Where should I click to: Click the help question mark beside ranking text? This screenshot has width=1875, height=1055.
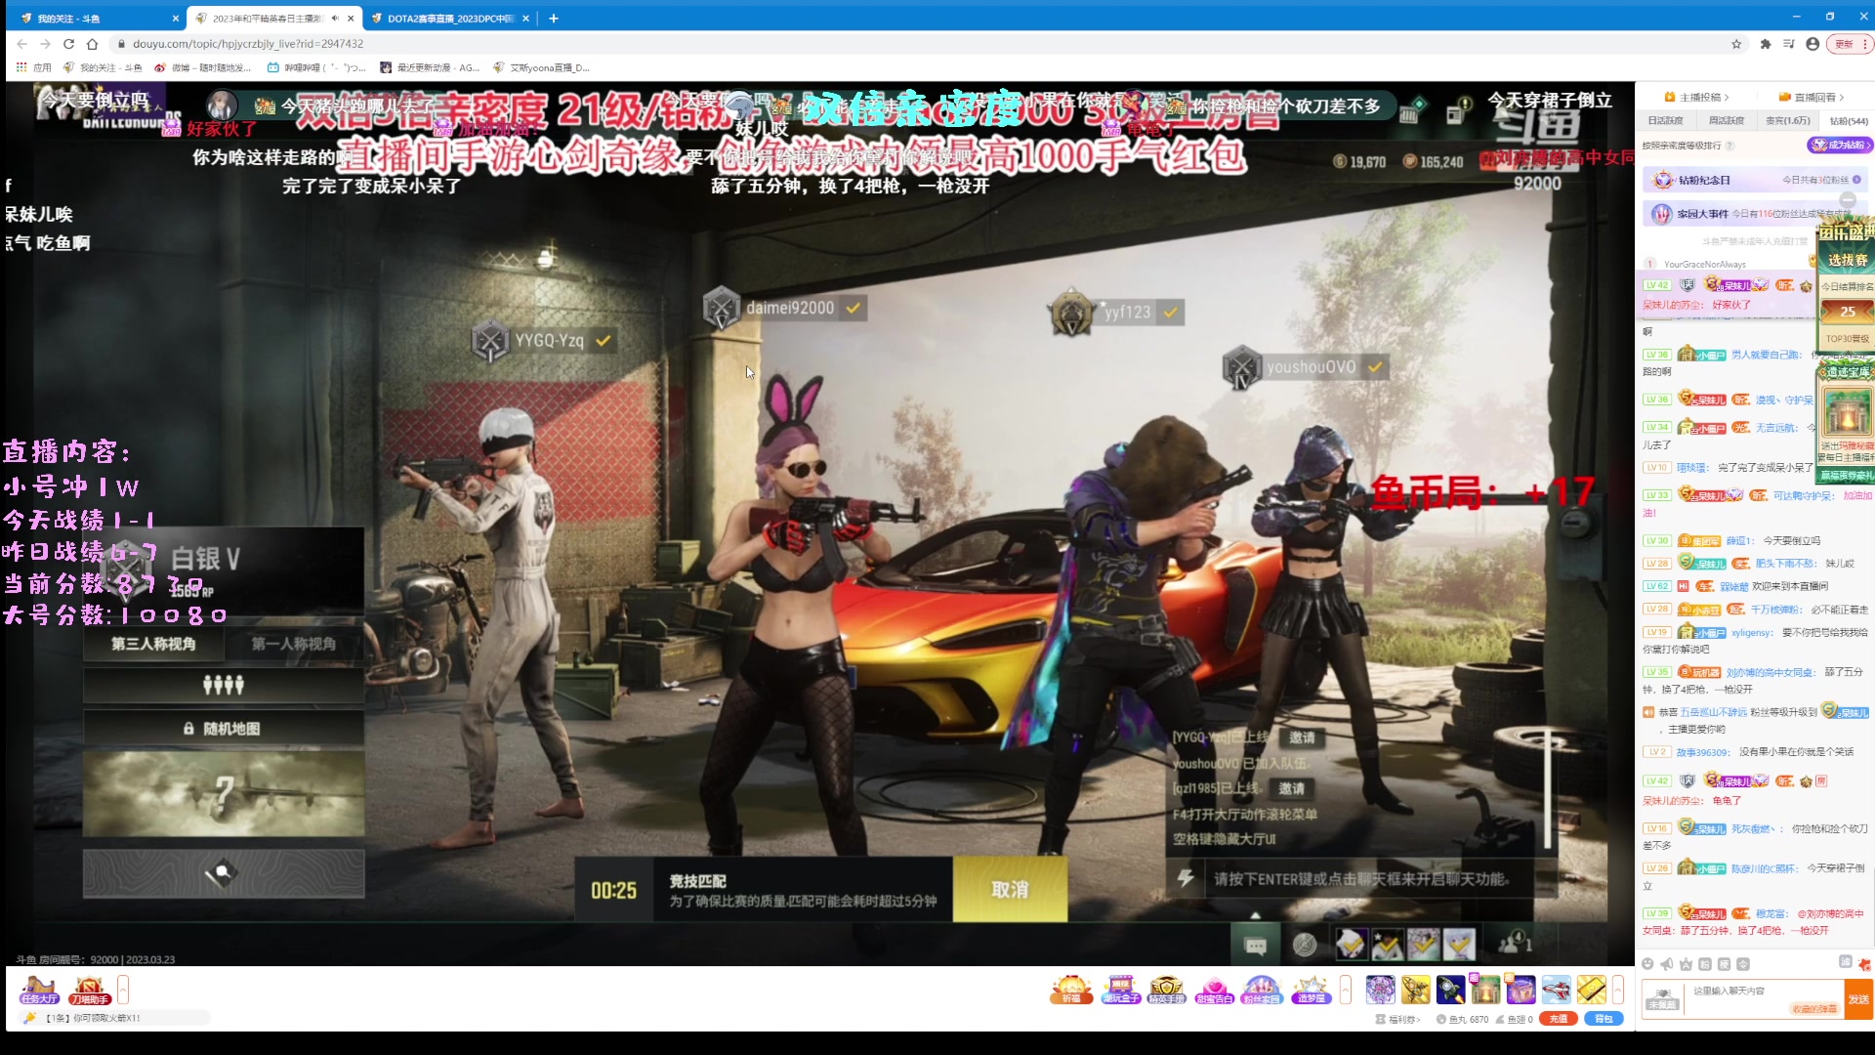point(1729,146)
